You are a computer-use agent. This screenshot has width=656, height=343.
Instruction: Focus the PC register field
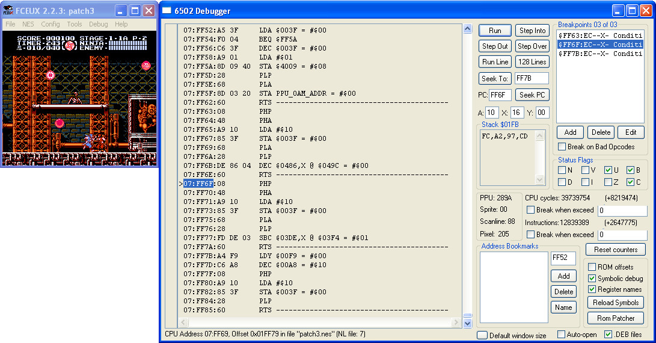[x=500, y=95]
